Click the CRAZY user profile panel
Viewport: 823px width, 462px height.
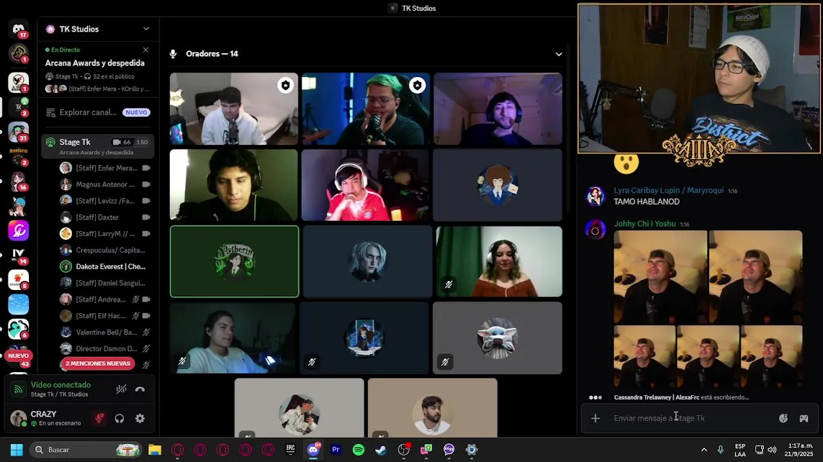[x=46, y=418]
